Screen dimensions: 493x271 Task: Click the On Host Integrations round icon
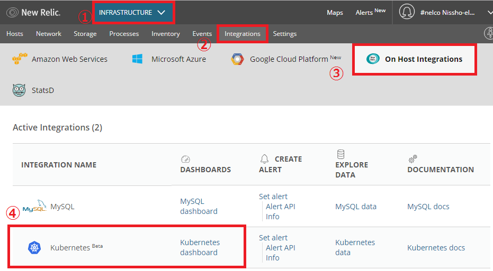coord(373,59)
